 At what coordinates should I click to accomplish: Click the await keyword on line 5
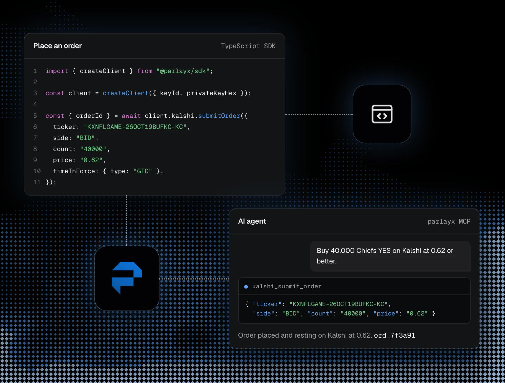[131, 116]
